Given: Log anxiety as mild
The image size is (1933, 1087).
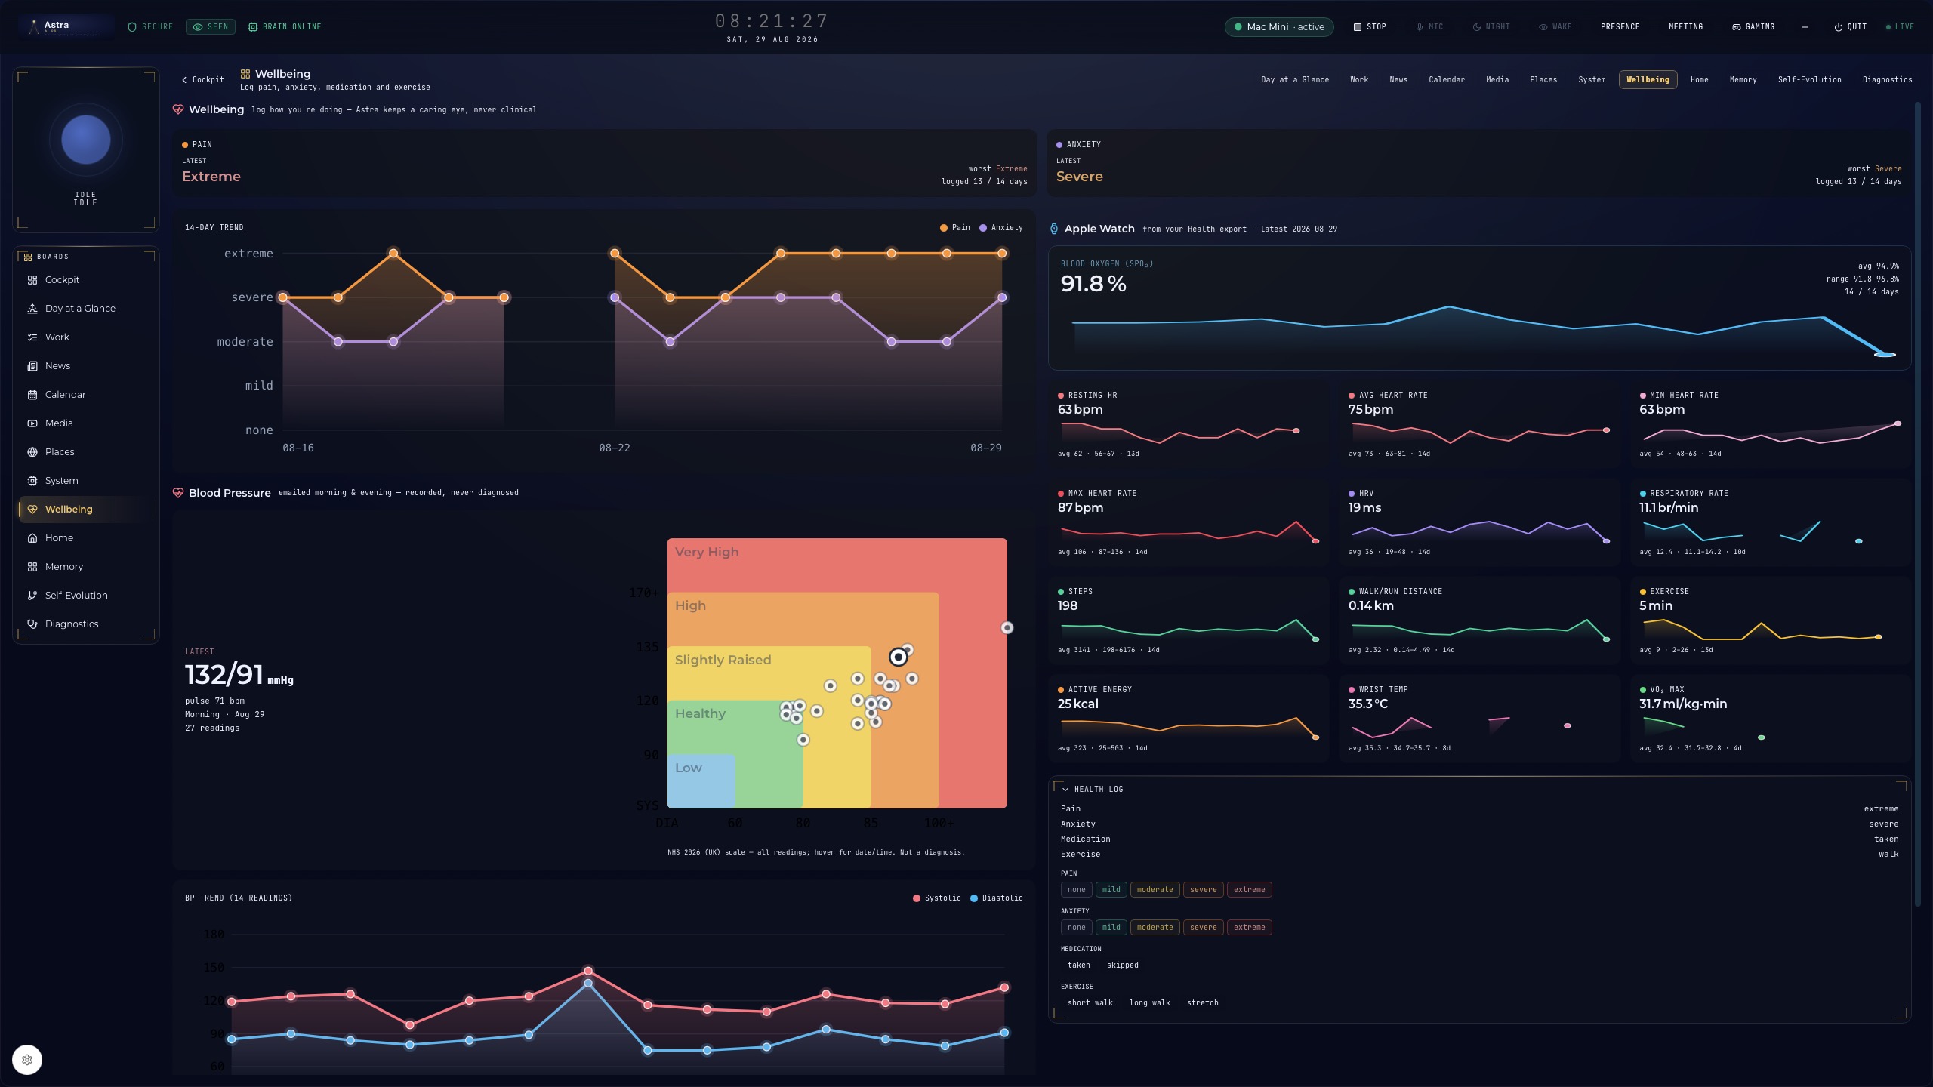Looking at the screenshot, I should (x=1111, y=928).
